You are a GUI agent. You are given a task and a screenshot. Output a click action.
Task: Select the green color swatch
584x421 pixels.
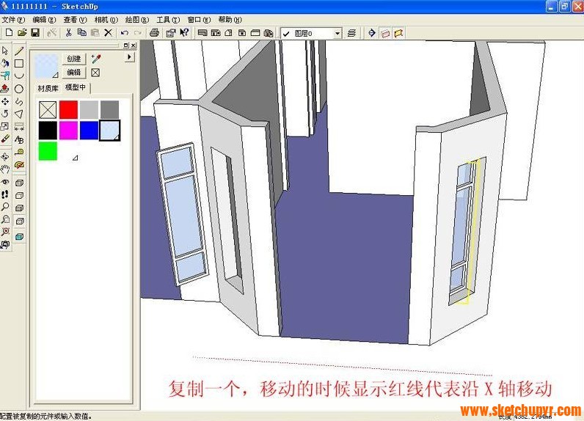(x=48, y=150)
